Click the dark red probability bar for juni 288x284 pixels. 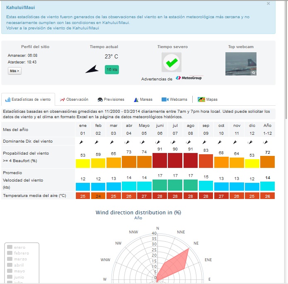tap(160, 160)
